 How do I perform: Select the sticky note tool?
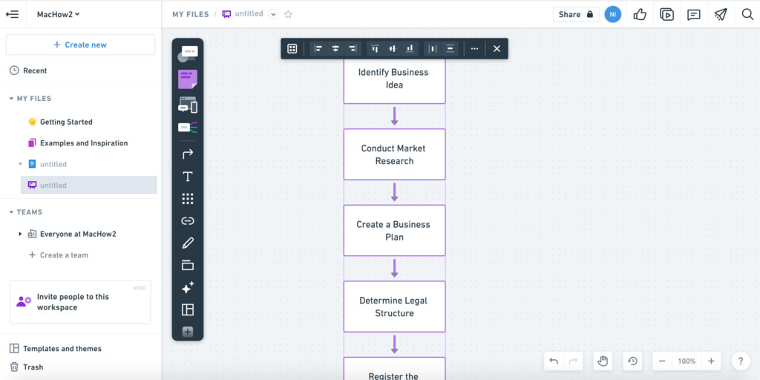[188, 79]
